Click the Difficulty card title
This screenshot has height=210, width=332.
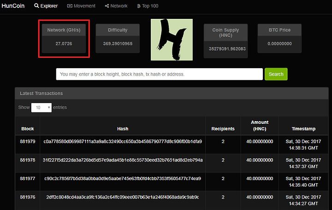[x=118, y=30]
